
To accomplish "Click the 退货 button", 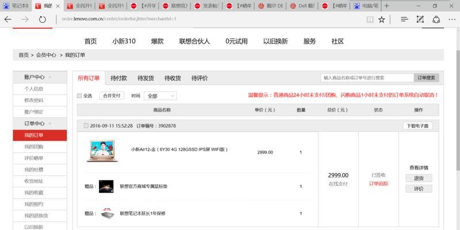I will click(419, 178).
